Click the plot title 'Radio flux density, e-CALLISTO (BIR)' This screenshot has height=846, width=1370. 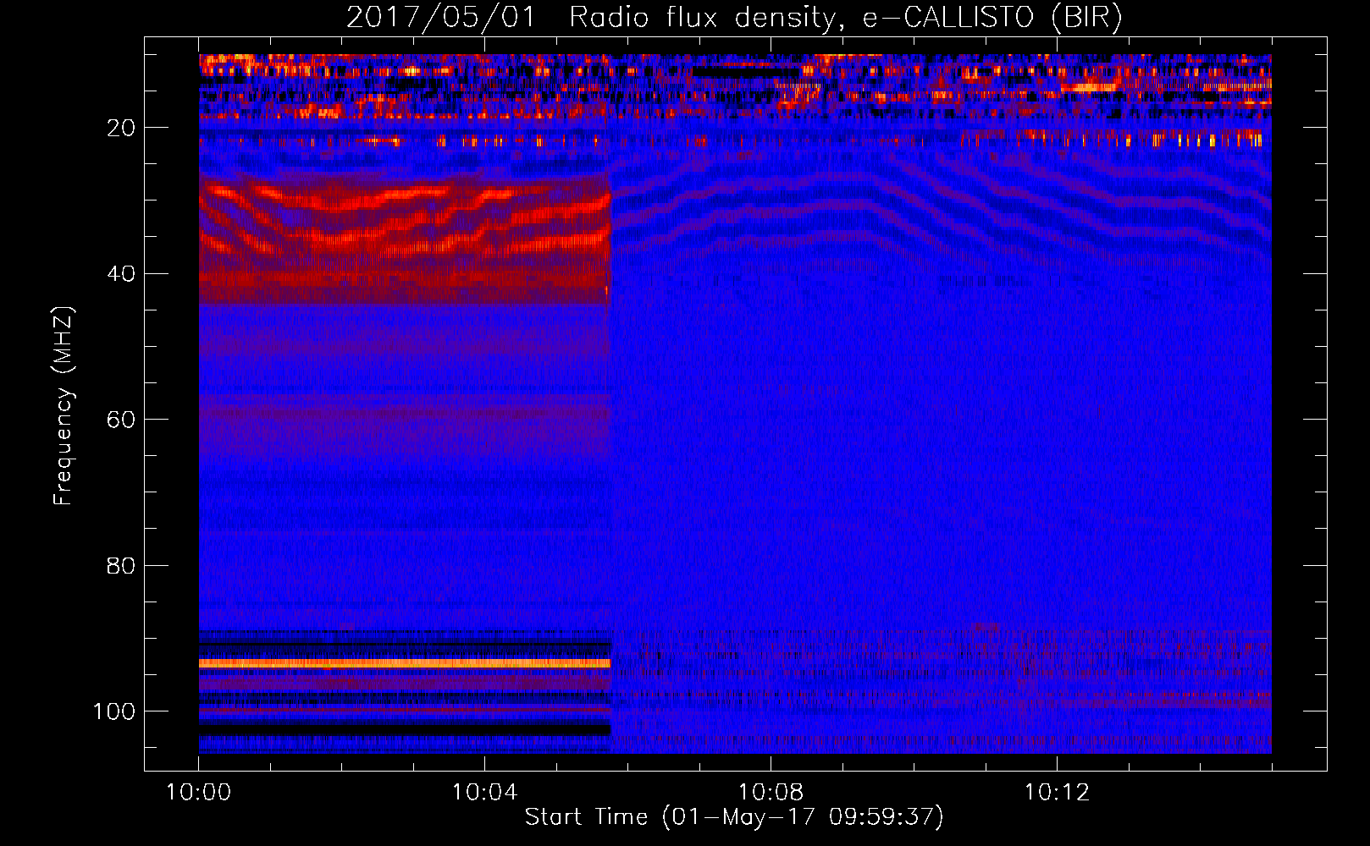[x=845, y=17]
